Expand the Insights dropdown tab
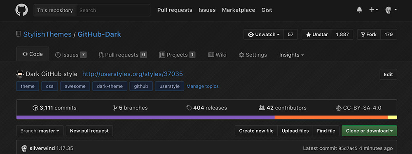 (x=291, y=55)
